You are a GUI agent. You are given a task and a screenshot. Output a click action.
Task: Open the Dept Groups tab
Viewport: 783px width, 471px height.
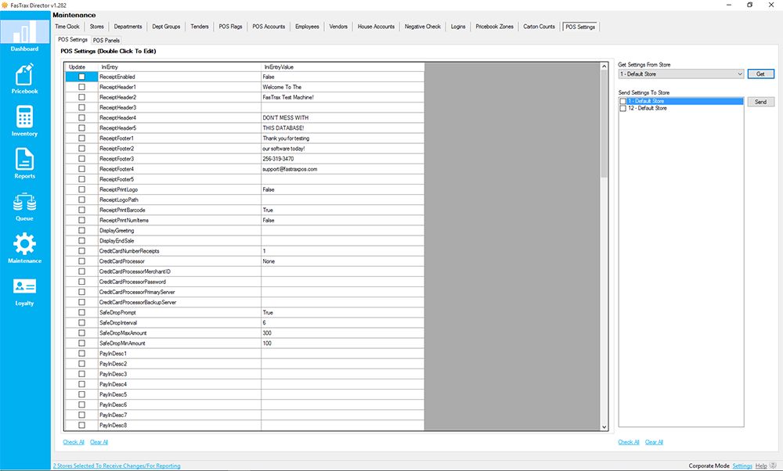166,27
